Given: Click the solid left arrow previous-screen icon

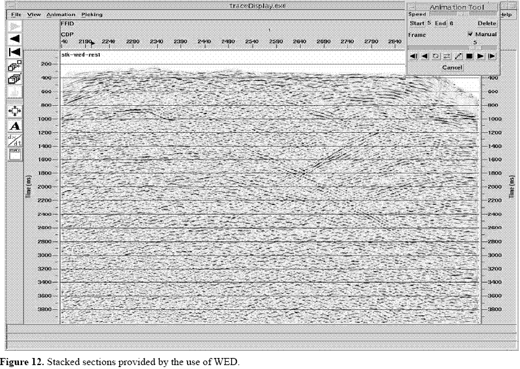Looking at the screenshot, I should 14,39.
